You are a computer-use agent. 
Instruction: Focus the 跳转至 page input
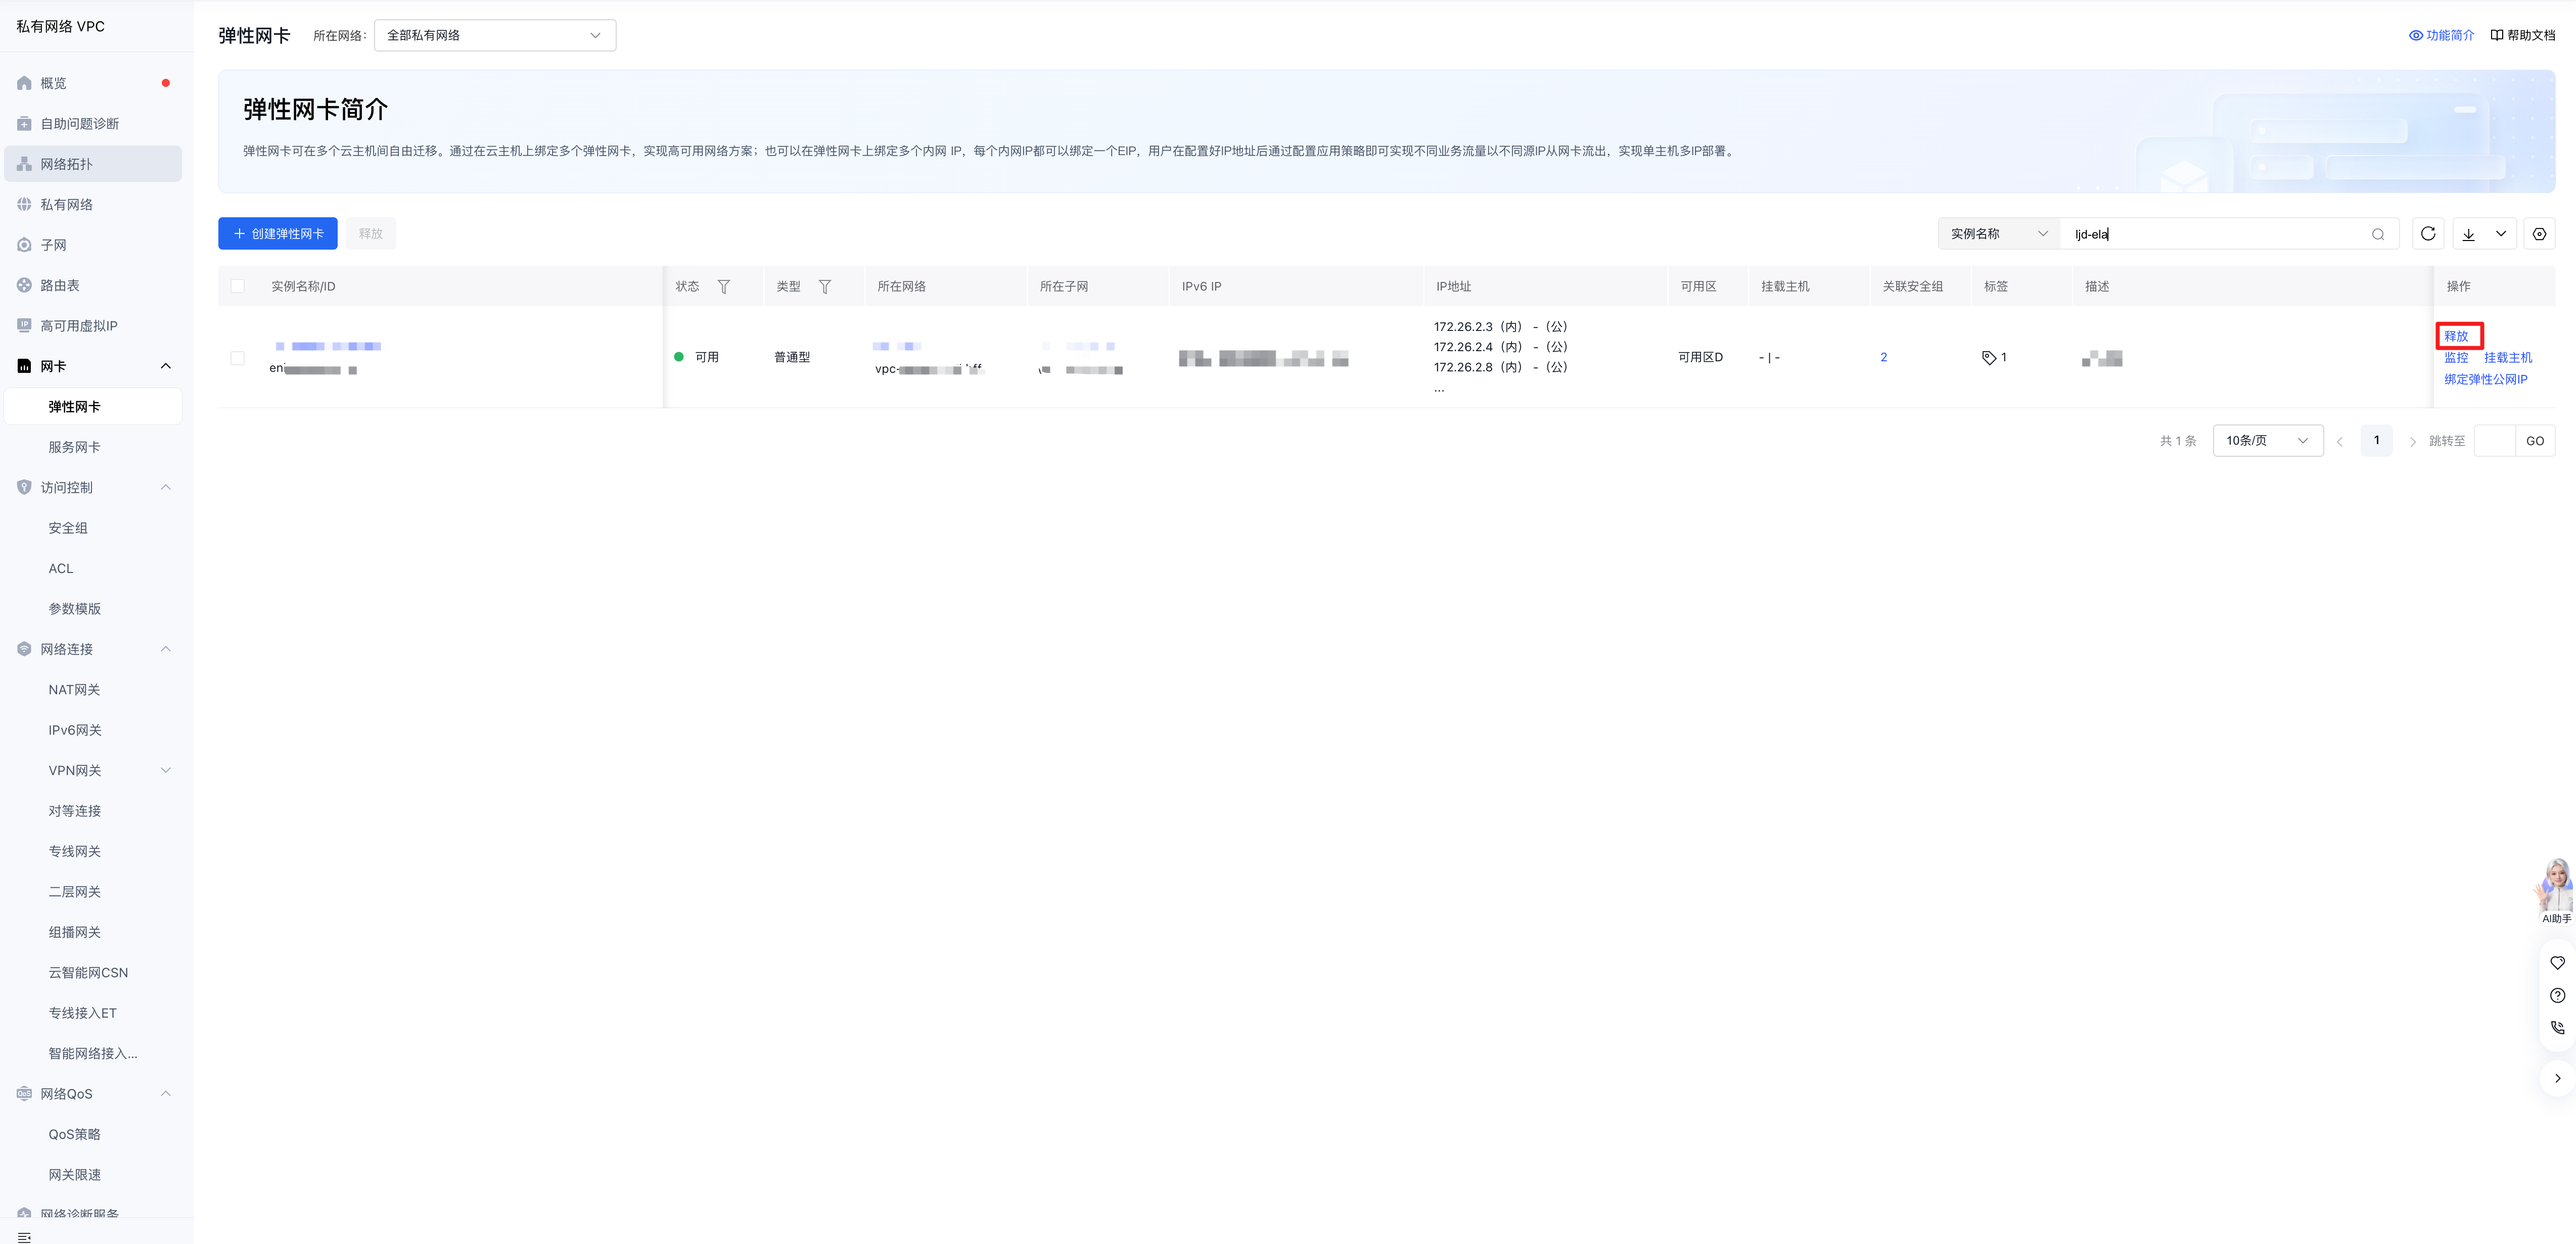pos(2494,441)
